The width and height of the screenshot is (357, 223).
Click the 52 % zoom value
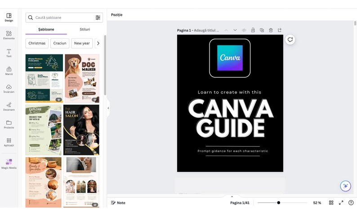317,203
